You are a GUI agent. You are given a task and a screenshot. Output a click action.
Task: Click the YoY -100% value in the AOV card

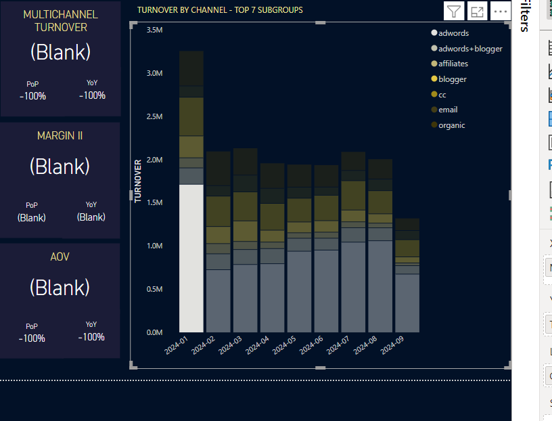pyautogui.click(x=91, y=337)
